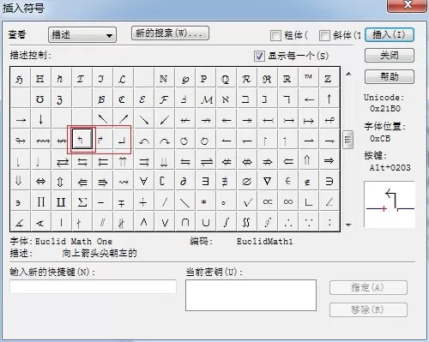429x342 pixels.
Task: Click the 关闭 close button
Action: [x=390, y=55]
